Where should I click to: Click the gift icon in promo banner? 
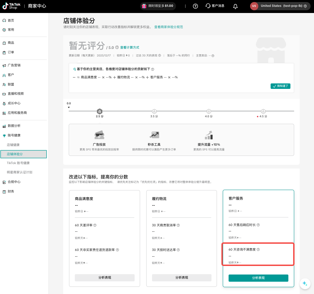[144, 6]
